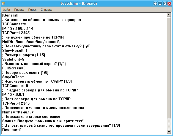Click the line TCPConnect=0

tap(15, 86)
